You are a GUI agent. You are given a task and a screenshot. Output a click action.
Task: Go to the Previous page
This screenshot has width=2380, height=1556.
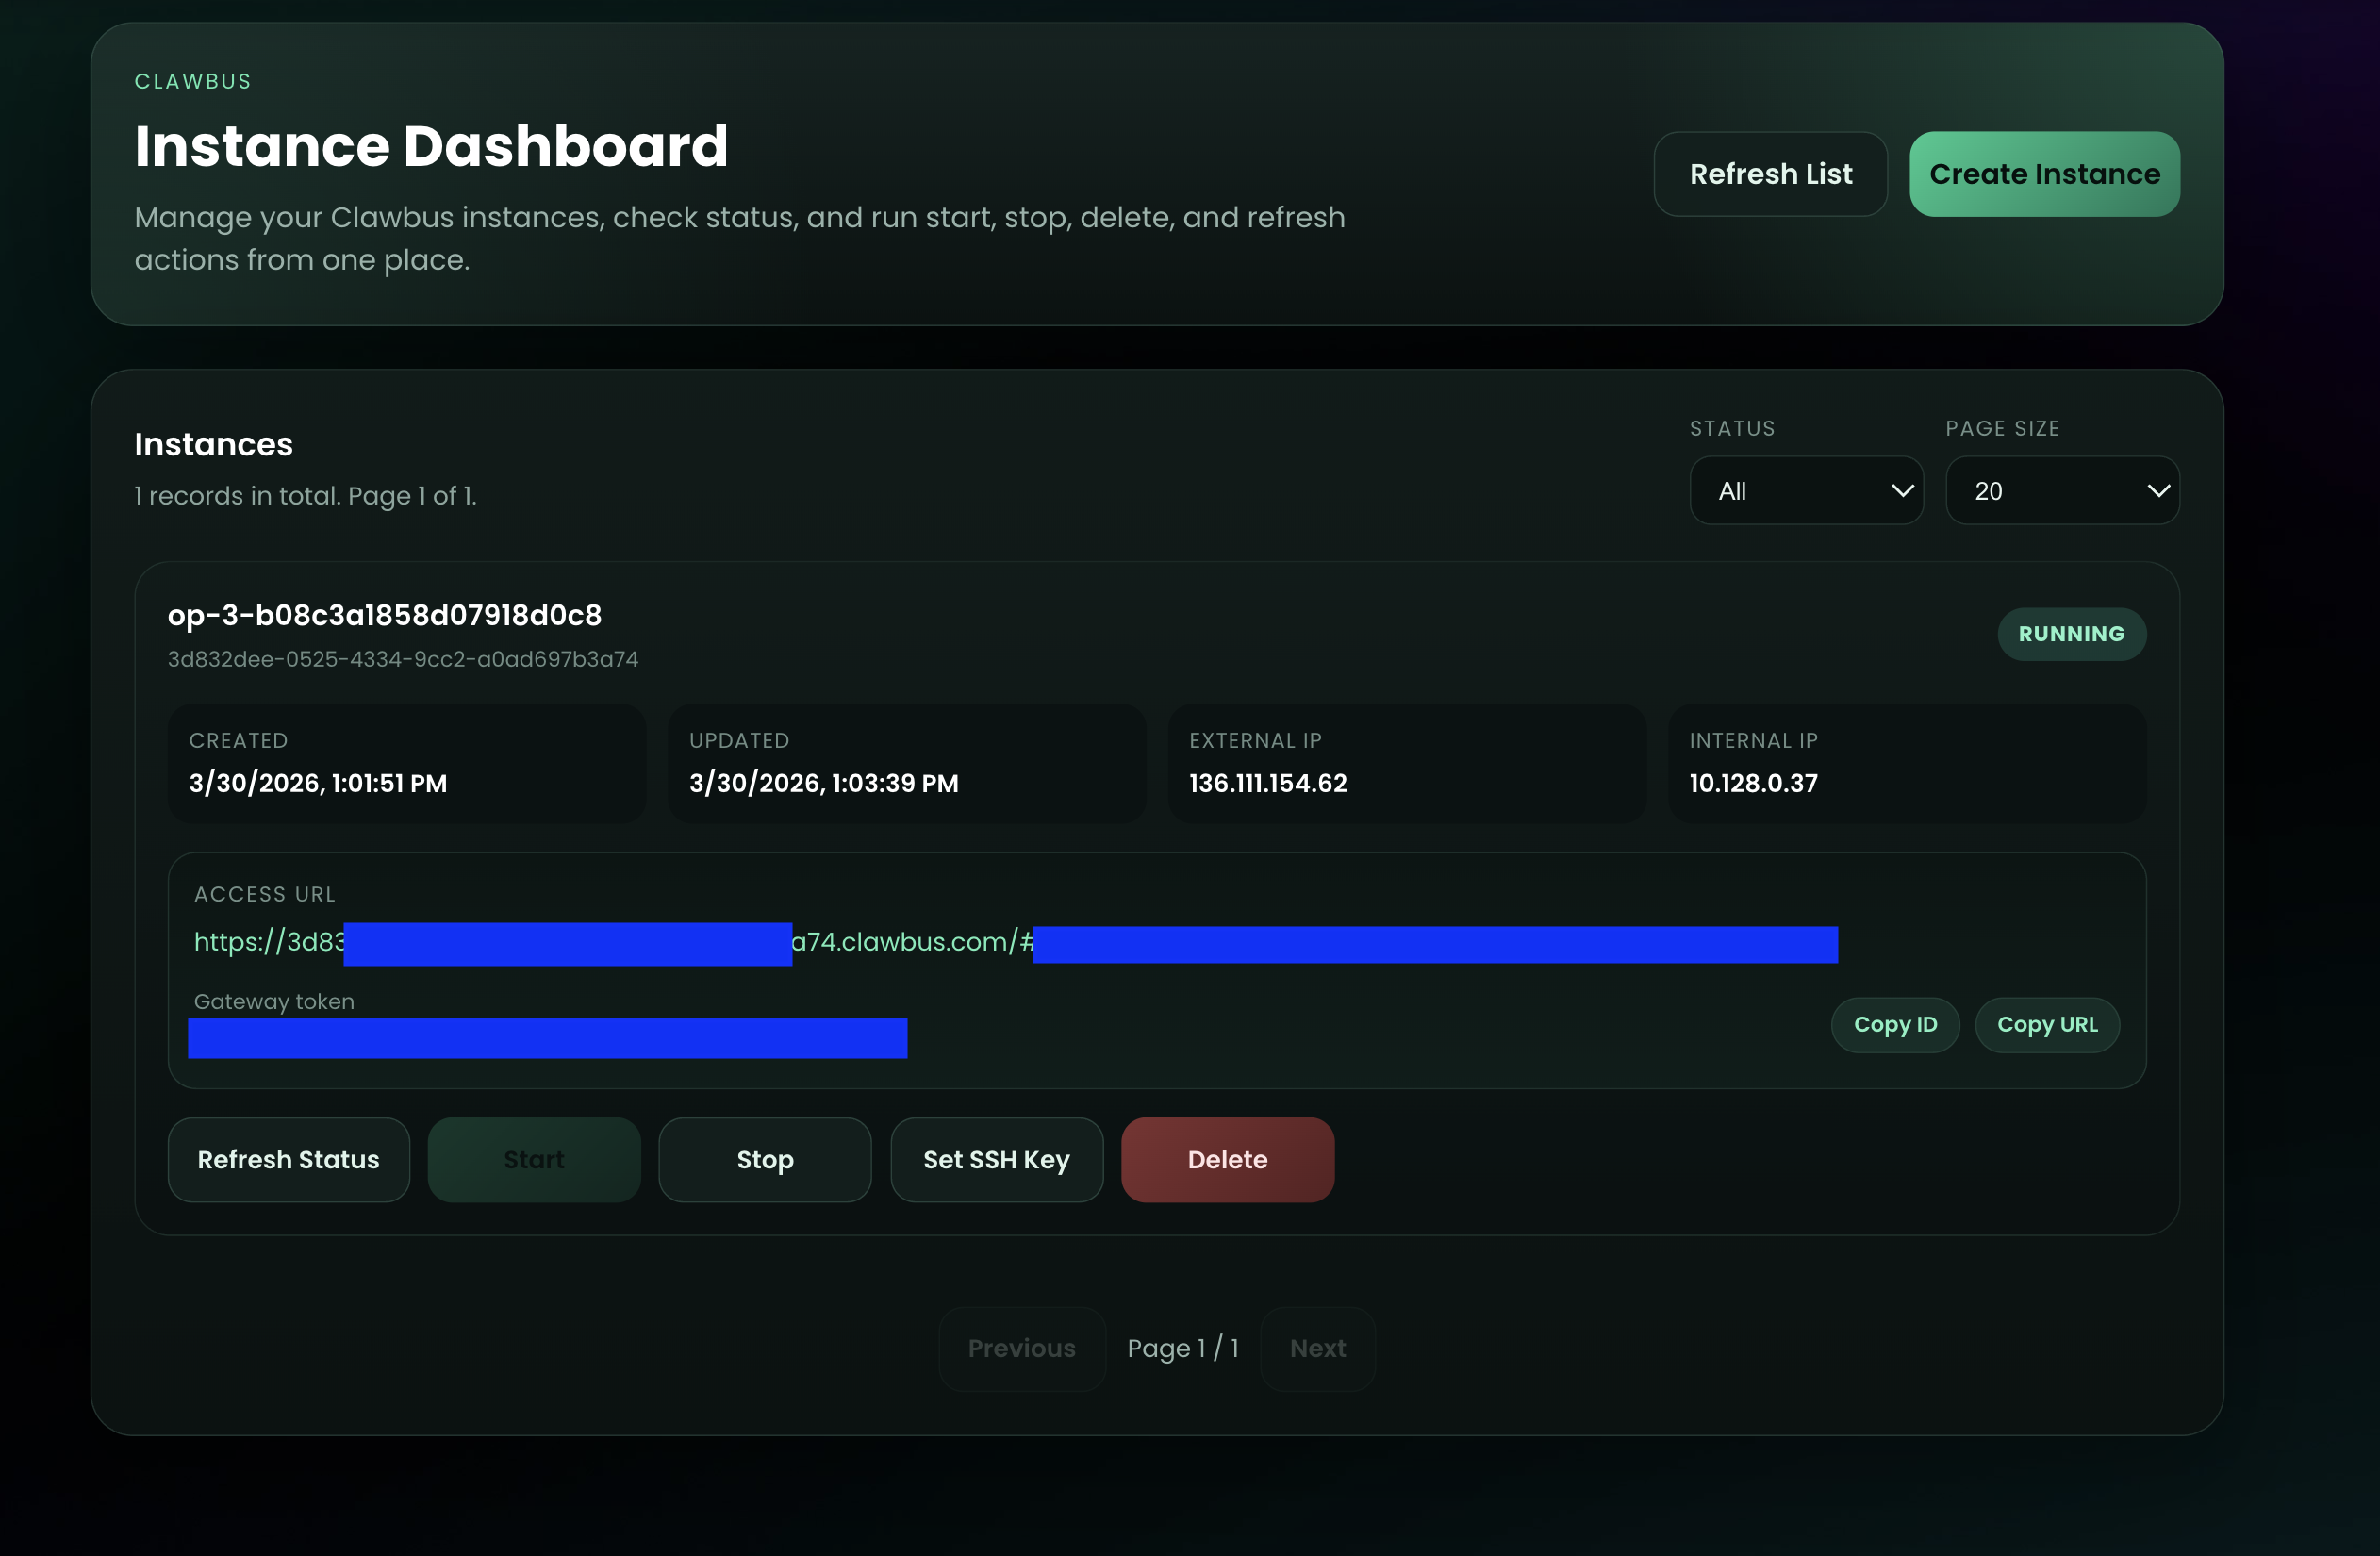1022,1348
